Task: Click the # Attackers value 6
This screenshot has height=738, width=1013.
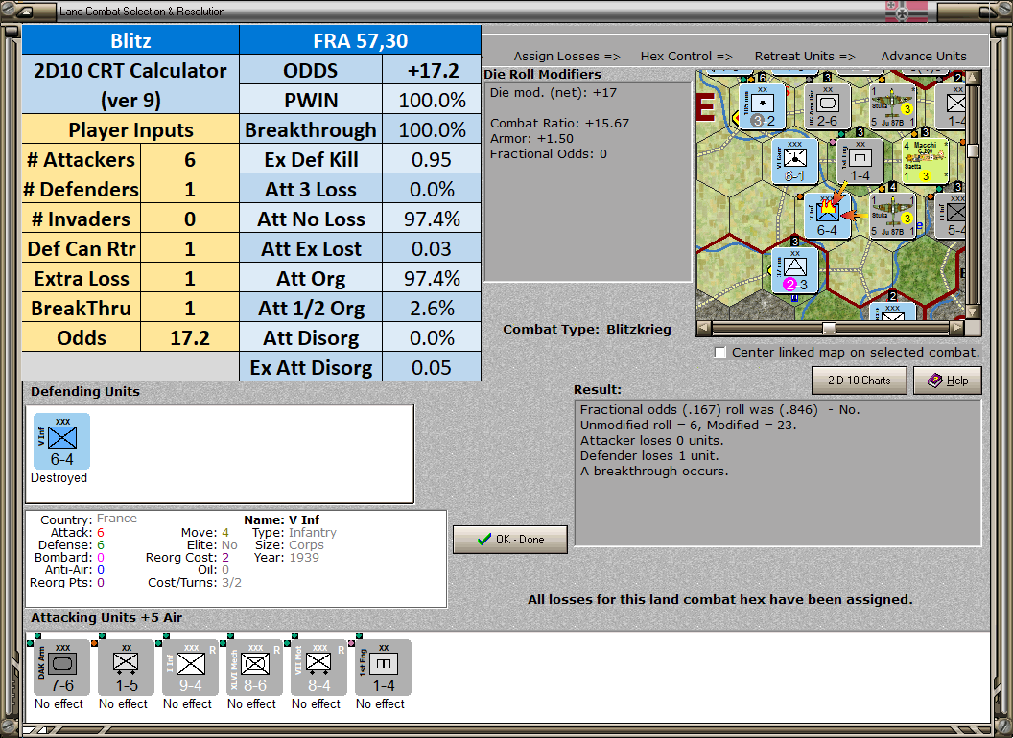Action: point(190,159)
